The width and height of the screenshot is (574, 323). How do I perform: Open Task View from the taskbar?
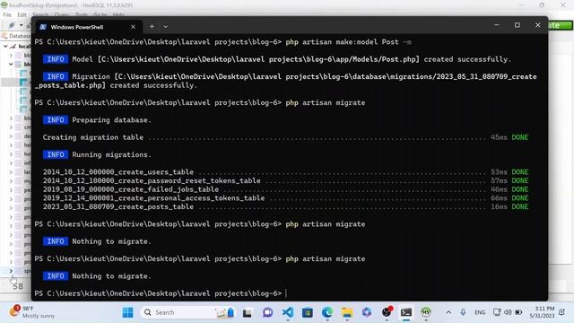[248, 312]
